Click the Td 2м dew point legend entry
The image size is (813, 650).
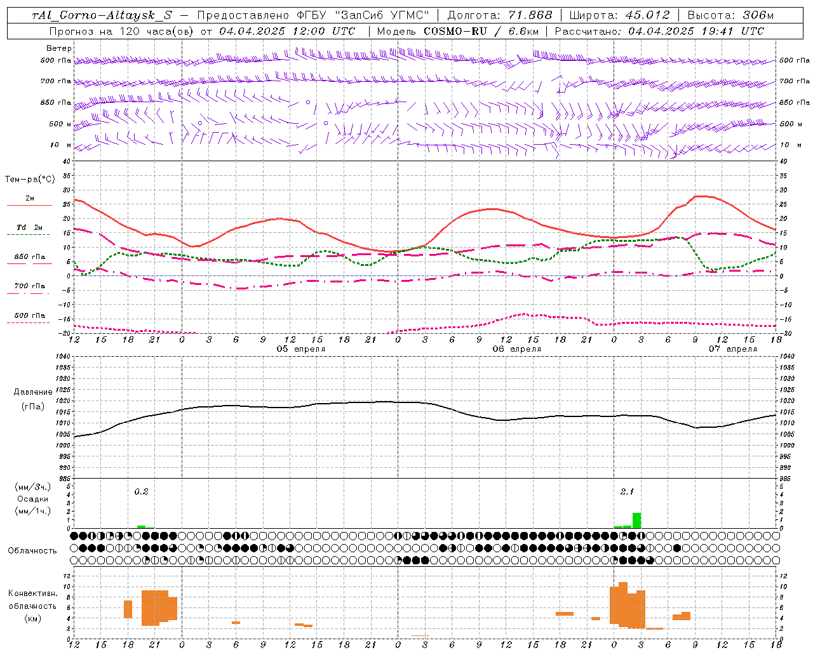[x=29, y=229]
